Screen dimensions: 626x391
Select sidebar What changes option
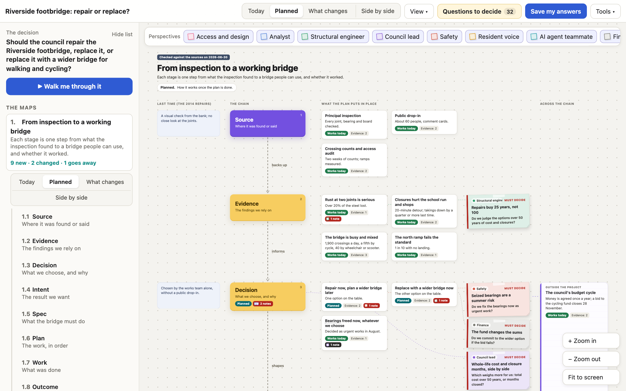pyautogui.click(x=105, y=182)
